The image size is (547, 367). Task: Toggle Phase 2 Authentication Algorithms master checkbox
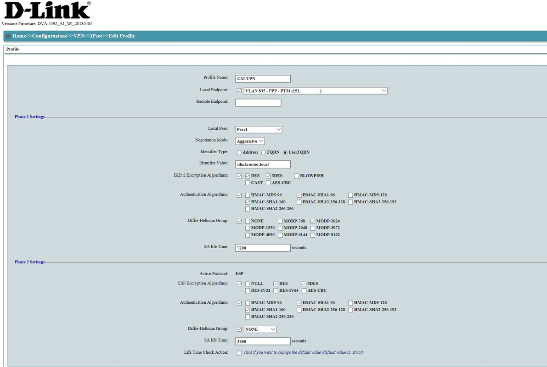(x=239, y=303)
